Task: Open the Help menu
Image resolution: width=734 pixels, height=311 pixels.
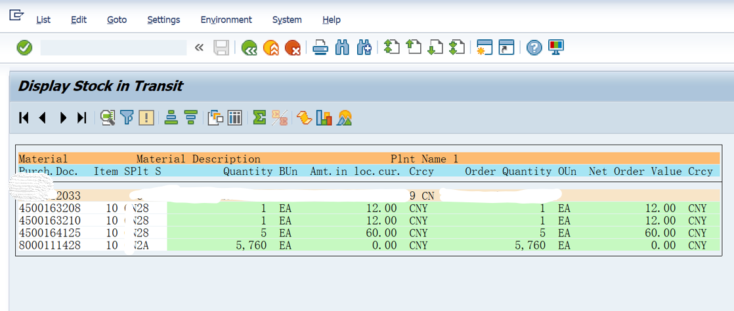Action: pyautogui.click(x=332, y=20)
